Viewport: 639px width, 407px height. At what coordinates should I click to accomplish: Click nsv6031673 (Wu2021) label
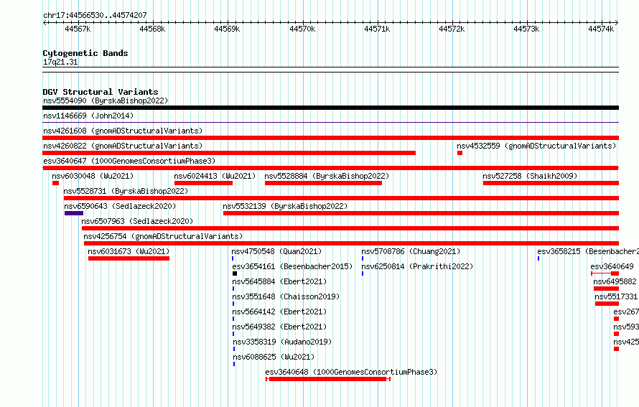(129, 251)
